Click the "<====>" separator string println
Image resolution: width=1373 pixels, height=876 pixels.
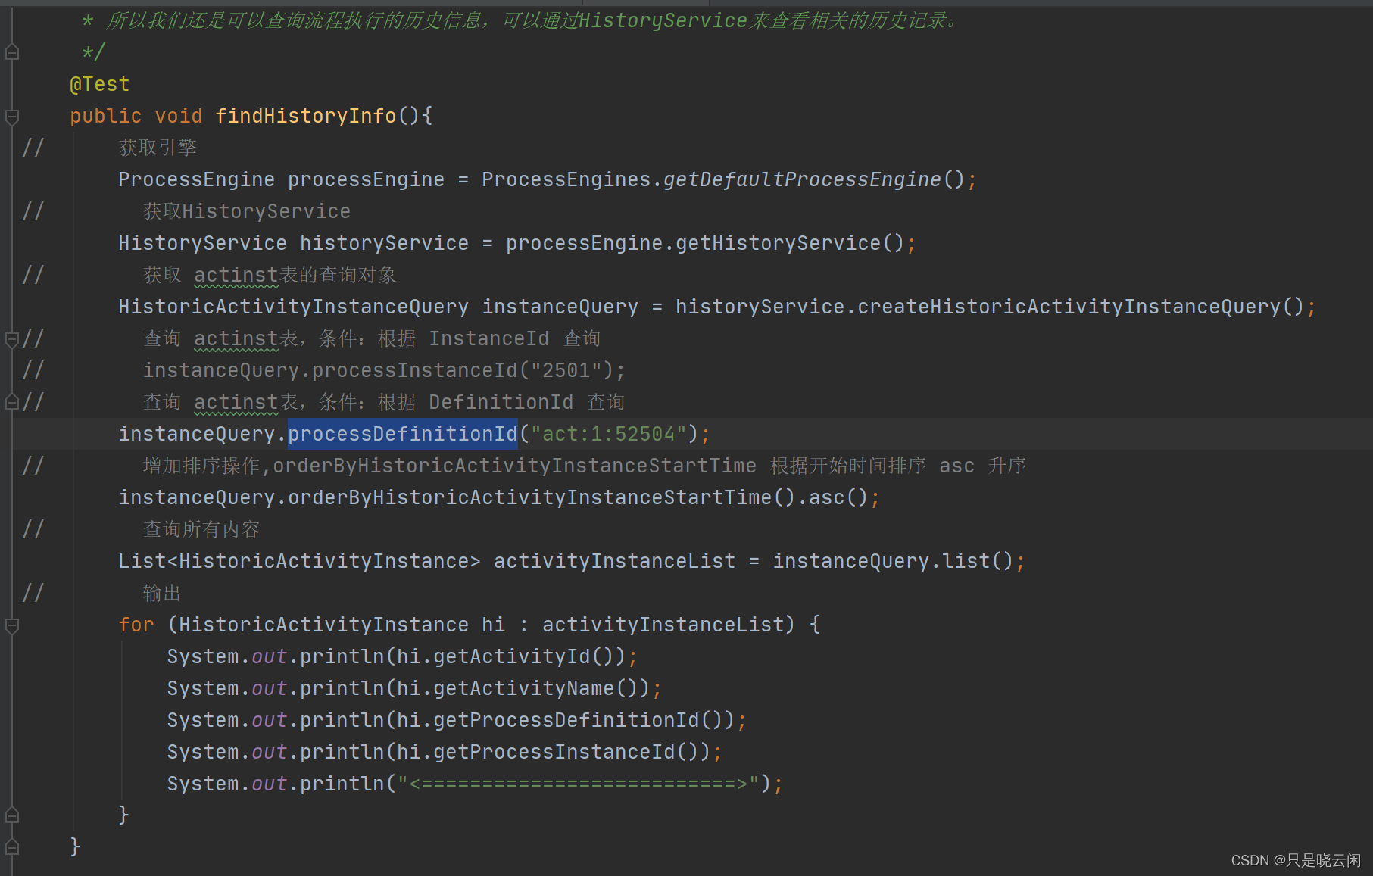coord(475,784)
